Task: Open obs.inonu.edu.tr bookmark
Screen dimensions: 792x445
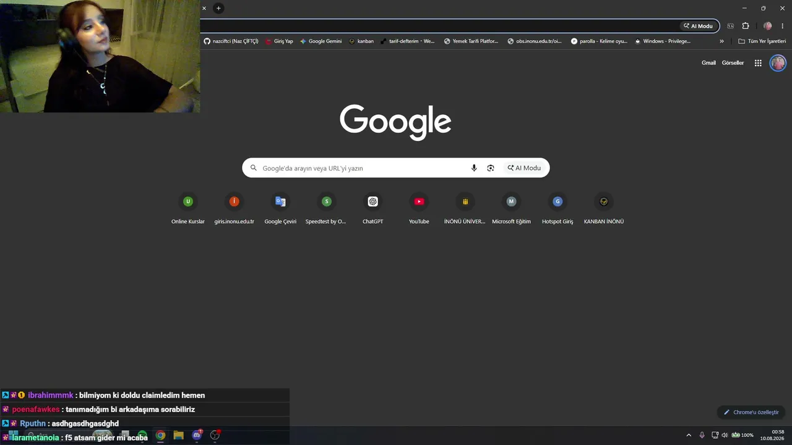Action: [x=535, y=41]
